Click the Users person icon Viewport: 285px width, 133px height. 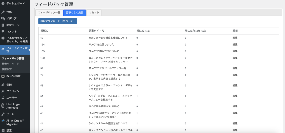click(3, 97)
